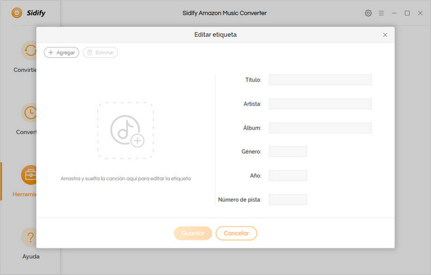
Task: Click the drag-and-drop hint text
Action: tap(126, 178)
